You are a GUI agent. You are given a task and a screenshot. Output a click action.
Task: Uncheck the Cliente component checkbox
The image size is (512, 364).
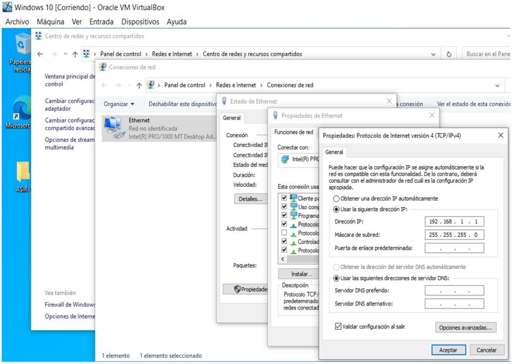click(x=284, y=198)
